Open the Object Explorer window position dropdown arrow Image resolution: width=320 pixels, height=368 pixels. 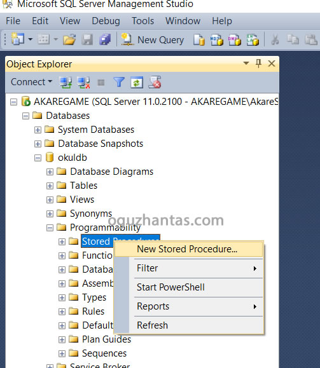[246, 63]
